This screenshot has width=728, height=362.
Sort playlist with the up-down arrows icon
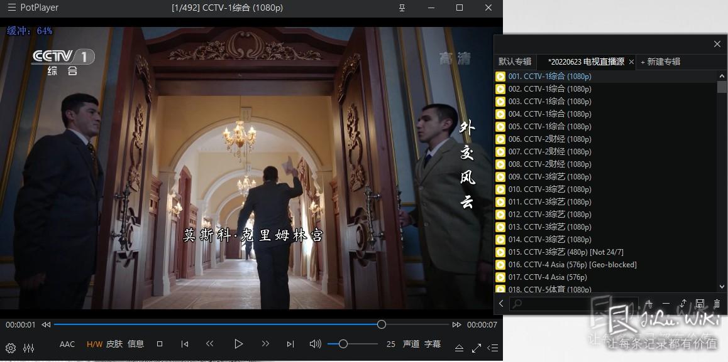tap(683, 304)
